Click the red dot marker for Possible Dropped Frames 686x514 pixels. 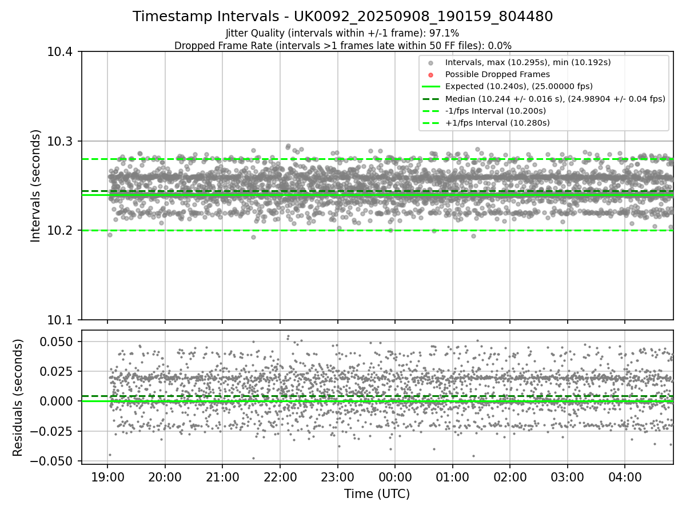tap(431, 75)
